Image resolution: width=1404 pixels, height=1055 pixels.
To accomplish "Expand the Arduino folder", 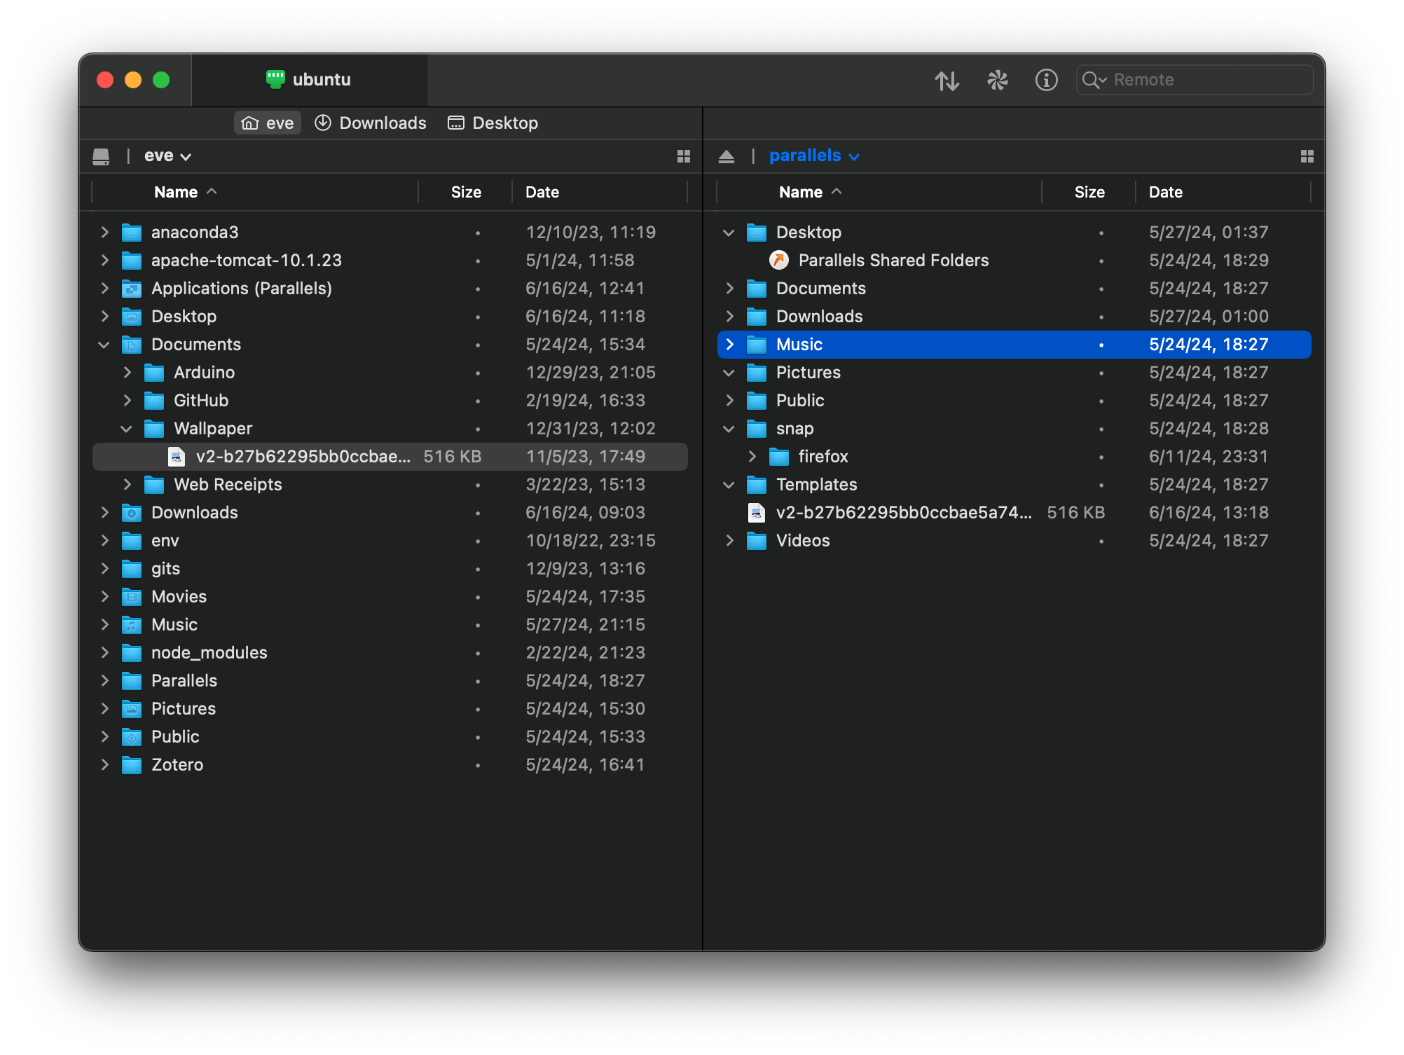I will (x=127, y=373).
